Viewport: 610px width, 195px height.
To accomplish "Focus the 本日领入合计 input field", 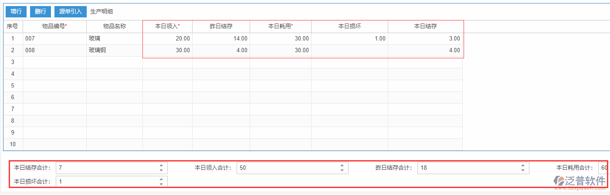I will 292,168.
